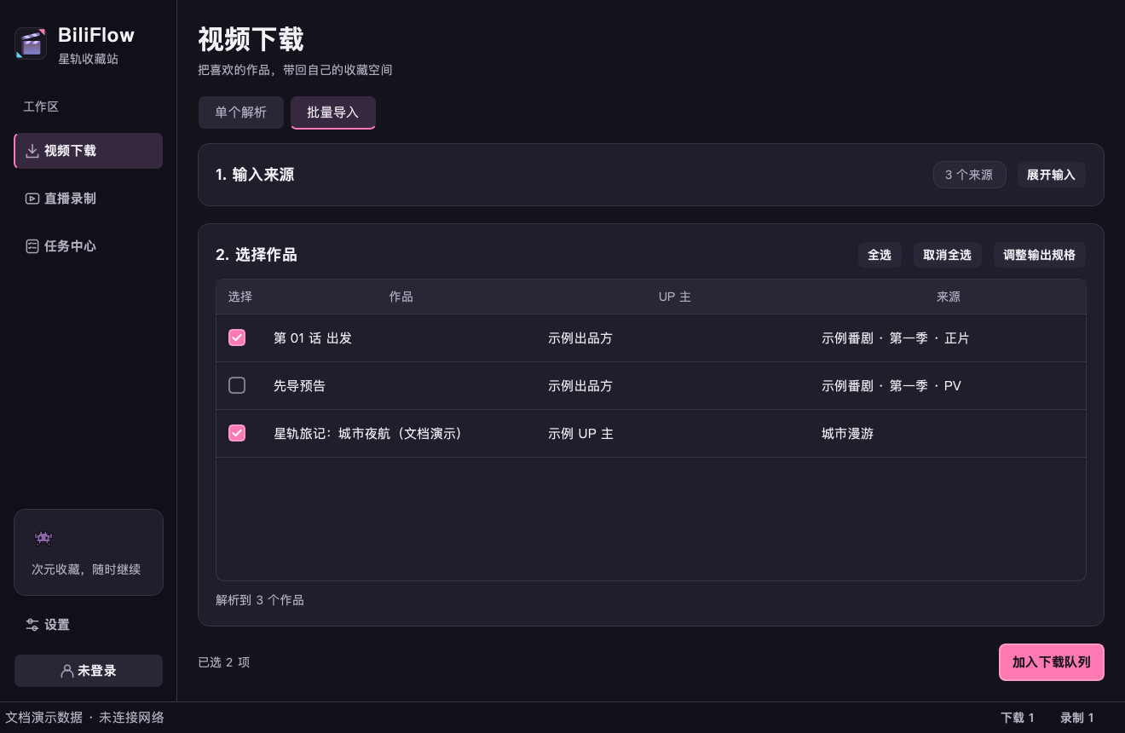
Task: Check the 先导预告 checkbox
Action: click(237, 385)
